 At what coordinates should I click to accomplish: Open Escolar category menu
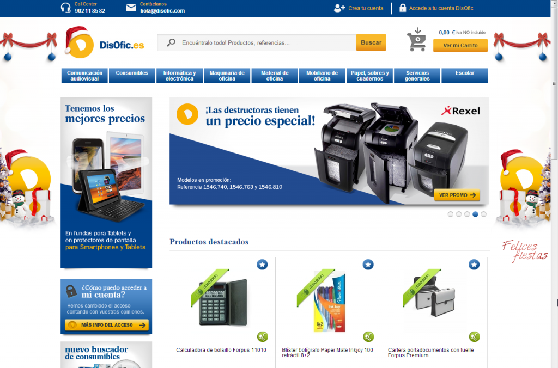tap(465, 76)
